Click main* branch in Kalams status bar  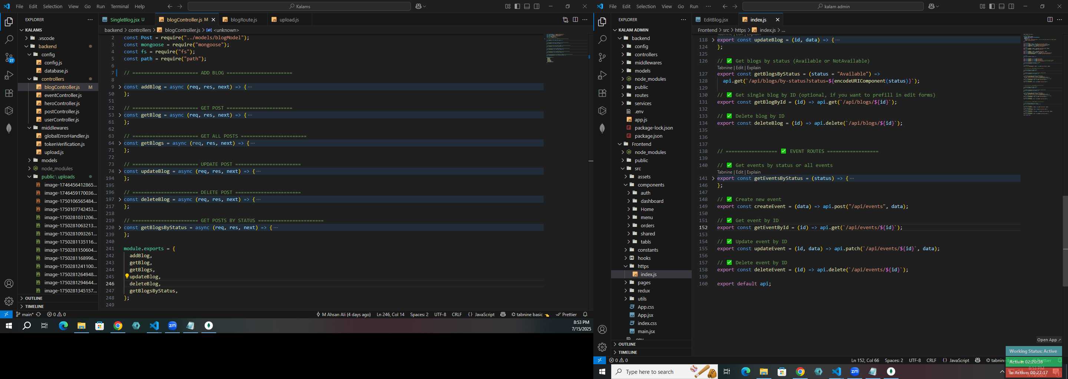pyautogui.click(x=24, y=315)
